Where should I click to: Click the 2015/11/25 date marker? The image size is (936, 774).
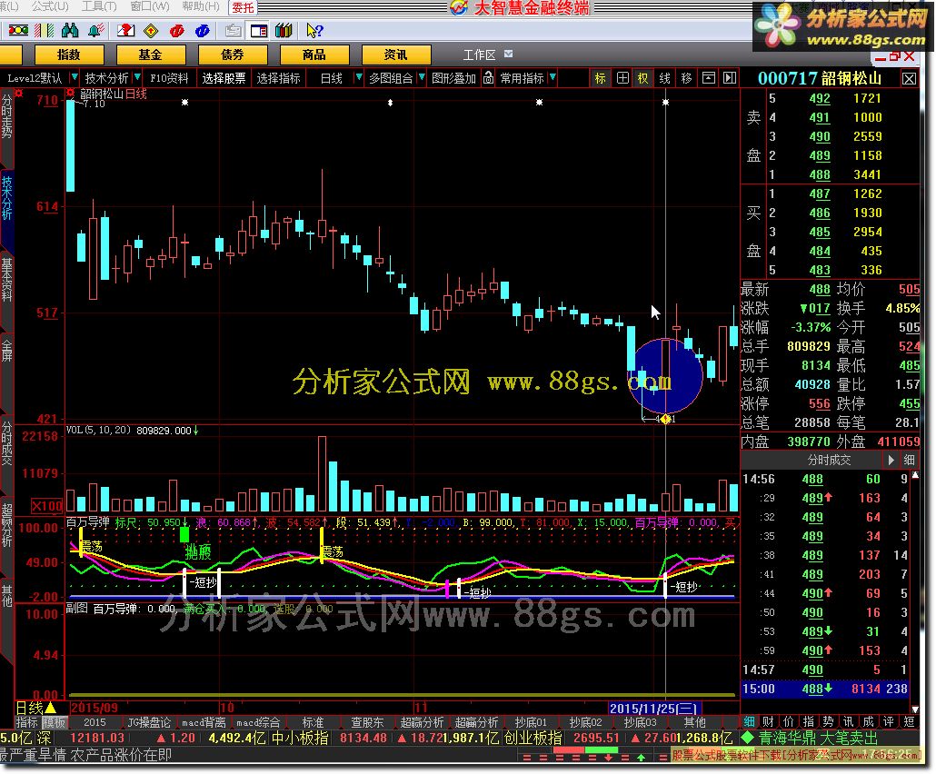pyautogui.click(x=653, y=709)
